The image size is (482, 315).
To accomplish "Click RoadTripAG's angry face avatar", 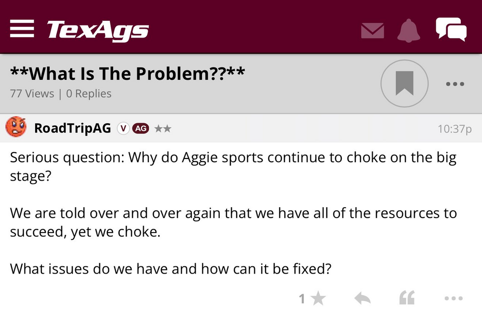I will pos(15,128).
